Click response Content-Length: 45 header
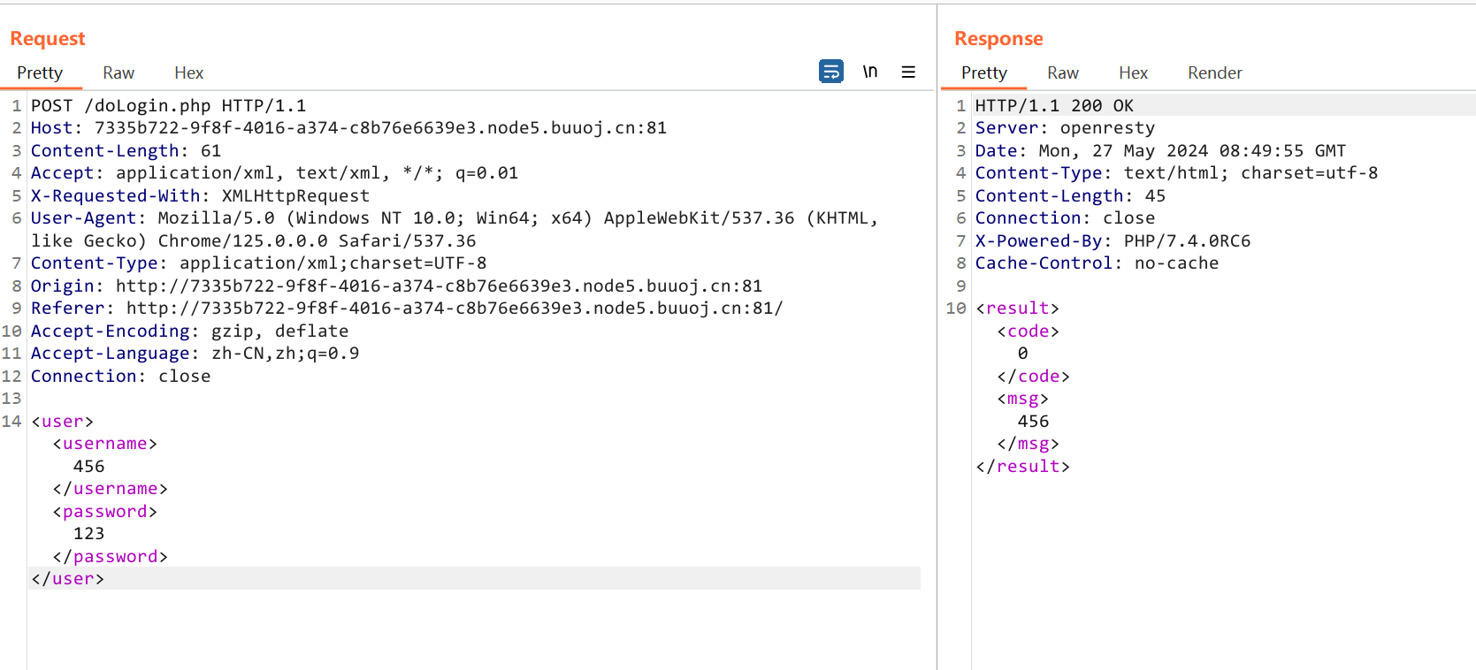The width and height of the screenshot is (1476, 670). click(x=1070, y=195)
